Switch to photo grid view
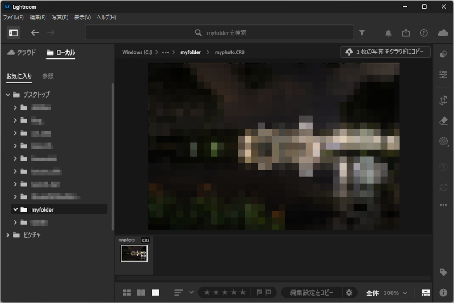Image resolution: width=454 pixels, height=303 pixels. pyautogui.click(x=127, y=293)
